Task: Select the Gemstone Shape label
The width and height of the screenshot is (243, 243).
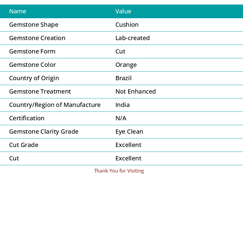Action: (34, 25)
